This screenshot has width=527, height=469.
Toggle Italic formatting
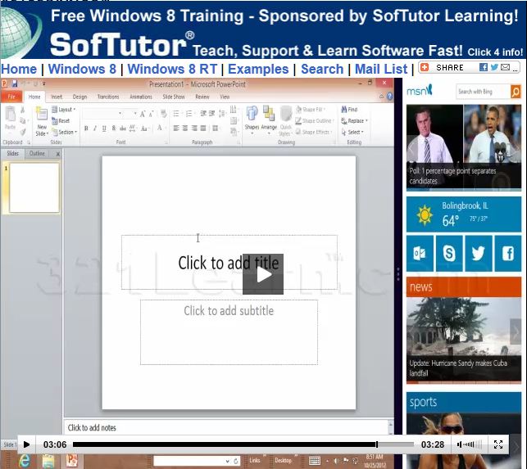[x=95, y=129]
